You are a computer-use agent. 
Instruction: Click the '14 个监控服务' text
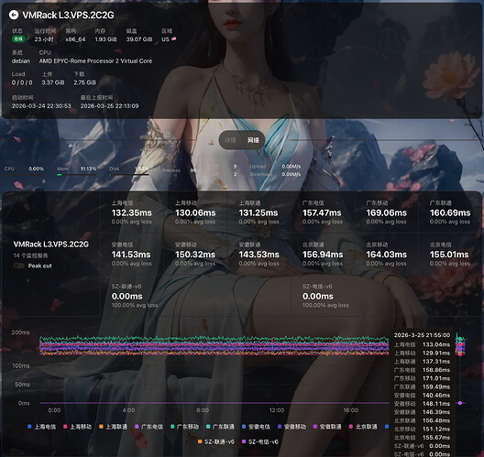tap(30, 256)
